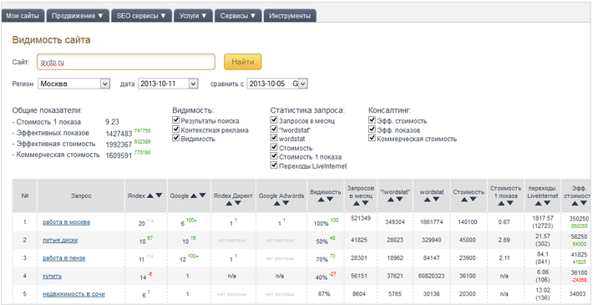This screenshot has width=593, height=305.
Task: Sort the Видимость column header descending
Action: click(x=330, y=200)
